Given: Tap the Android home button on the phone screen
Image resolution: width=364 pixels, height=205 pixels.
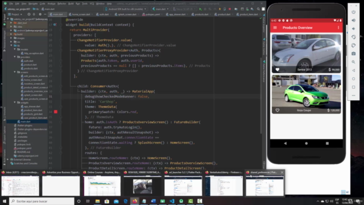Looking at the screenshot, I should pos(306,143).
